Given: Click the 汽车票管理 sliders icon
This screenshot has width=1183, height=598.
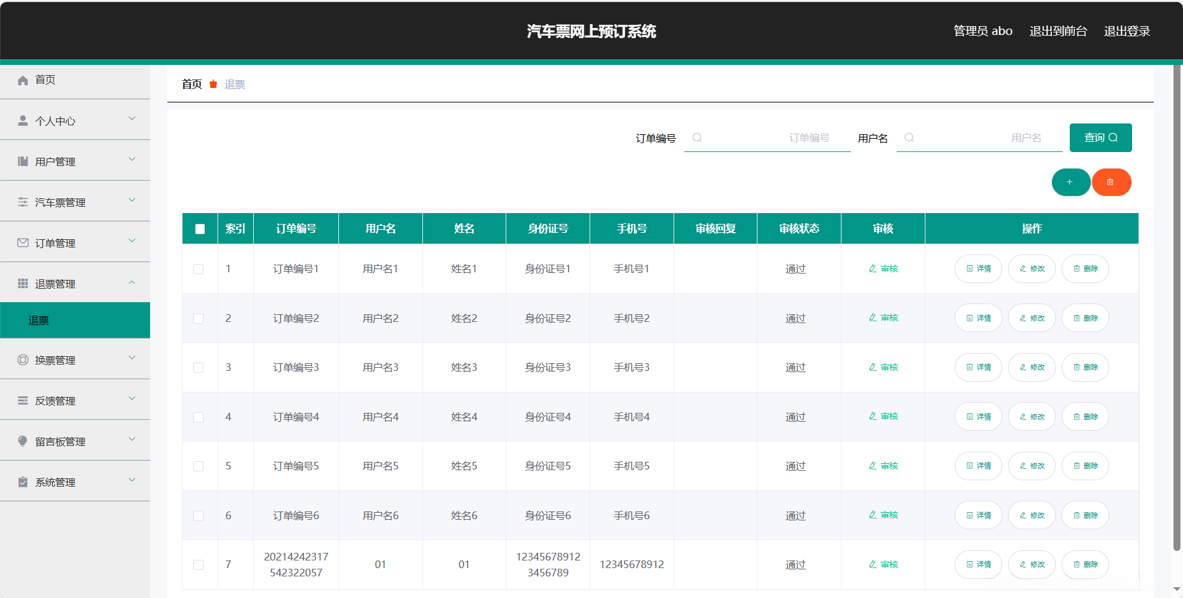Looking at the screenshot, I should tap(23, 202).
